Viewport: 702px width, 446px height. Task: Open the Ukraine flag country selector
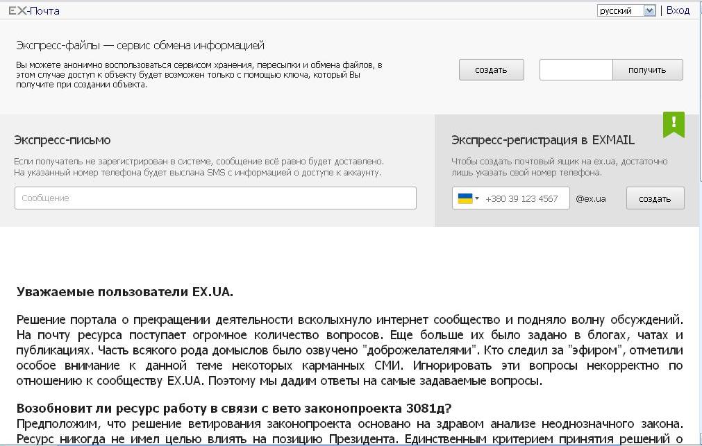click(x=468, y=198)
